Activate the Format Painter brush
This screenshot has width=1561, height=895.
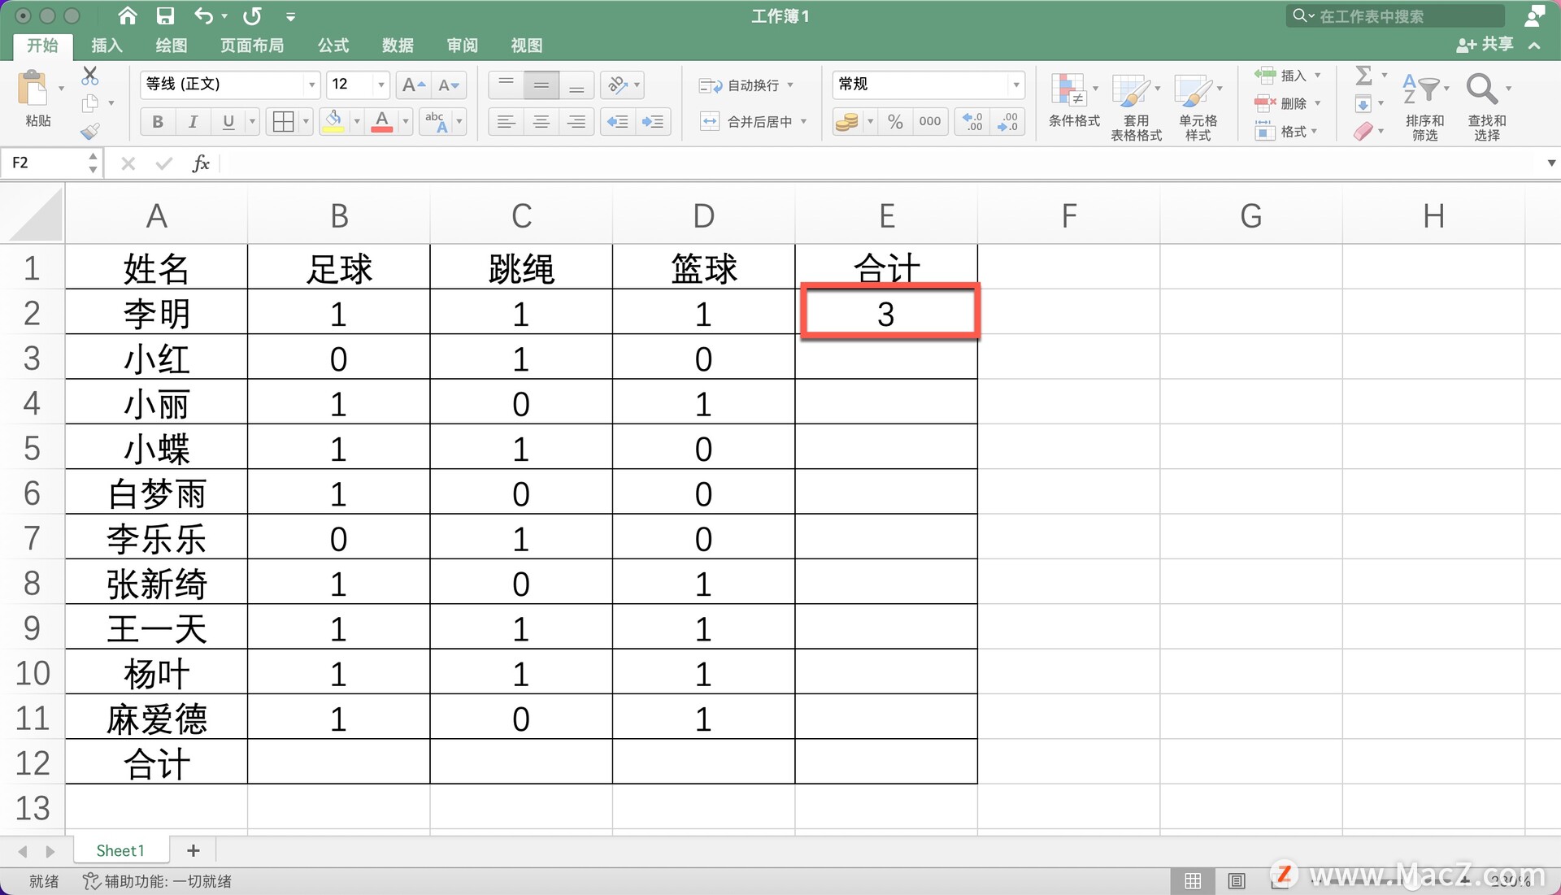click(x=90, y=130)
